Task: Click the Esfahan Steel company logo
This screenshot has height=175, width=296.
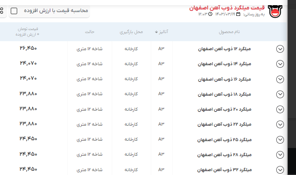Action: (274, 11)
